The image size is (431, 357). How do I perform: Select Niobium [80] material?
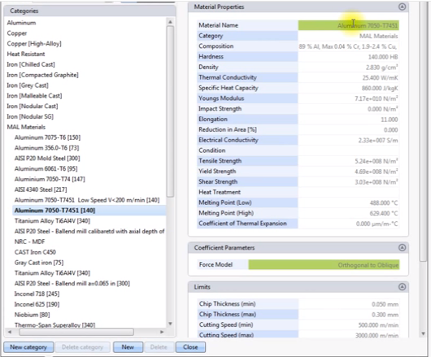click(33, 315)
